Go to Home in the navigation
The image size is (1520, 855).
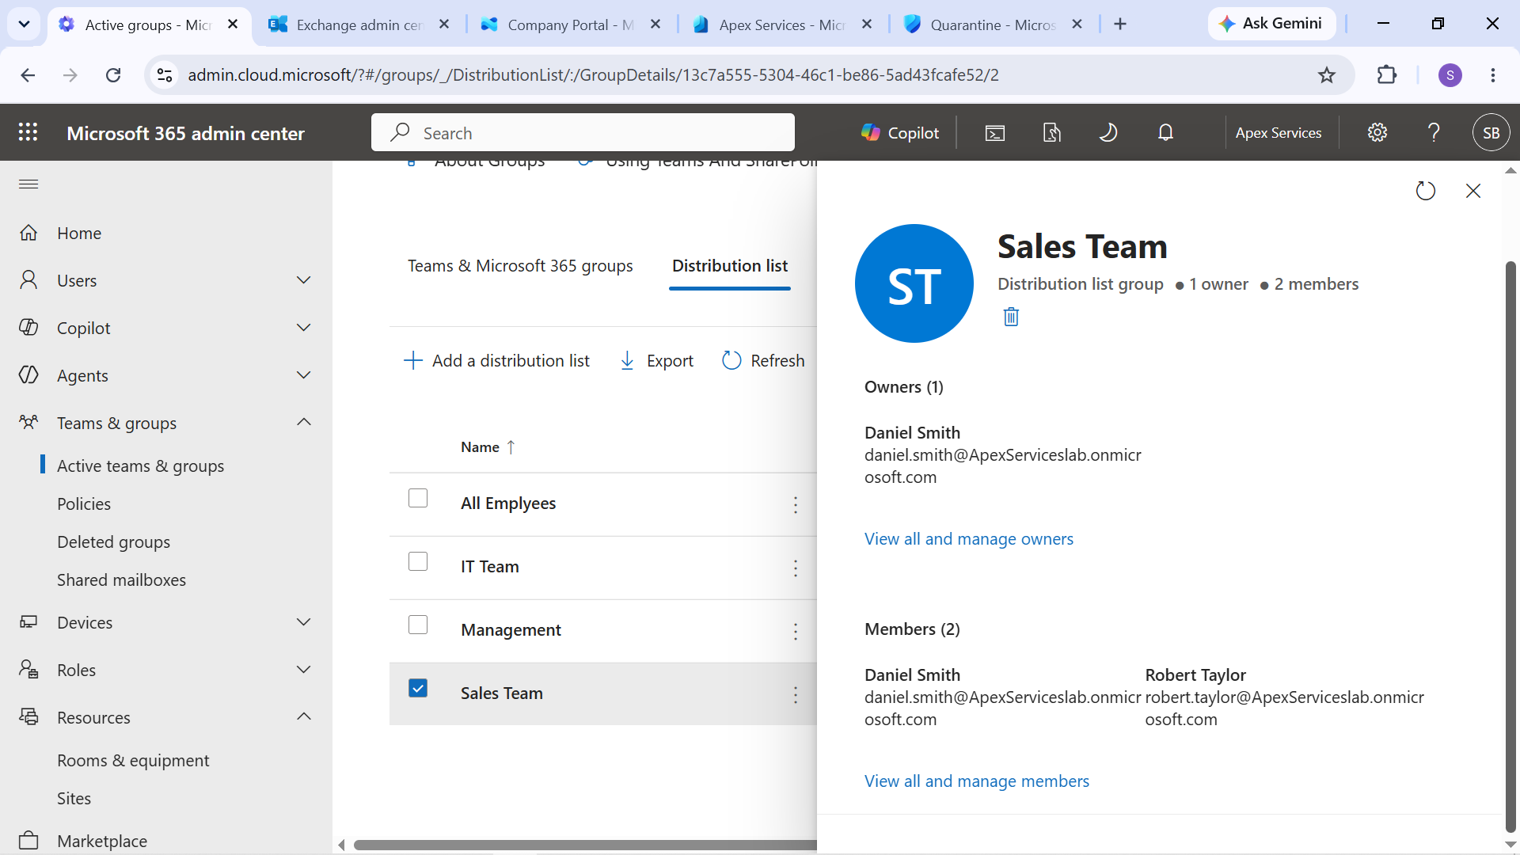[x=79, y=233]
